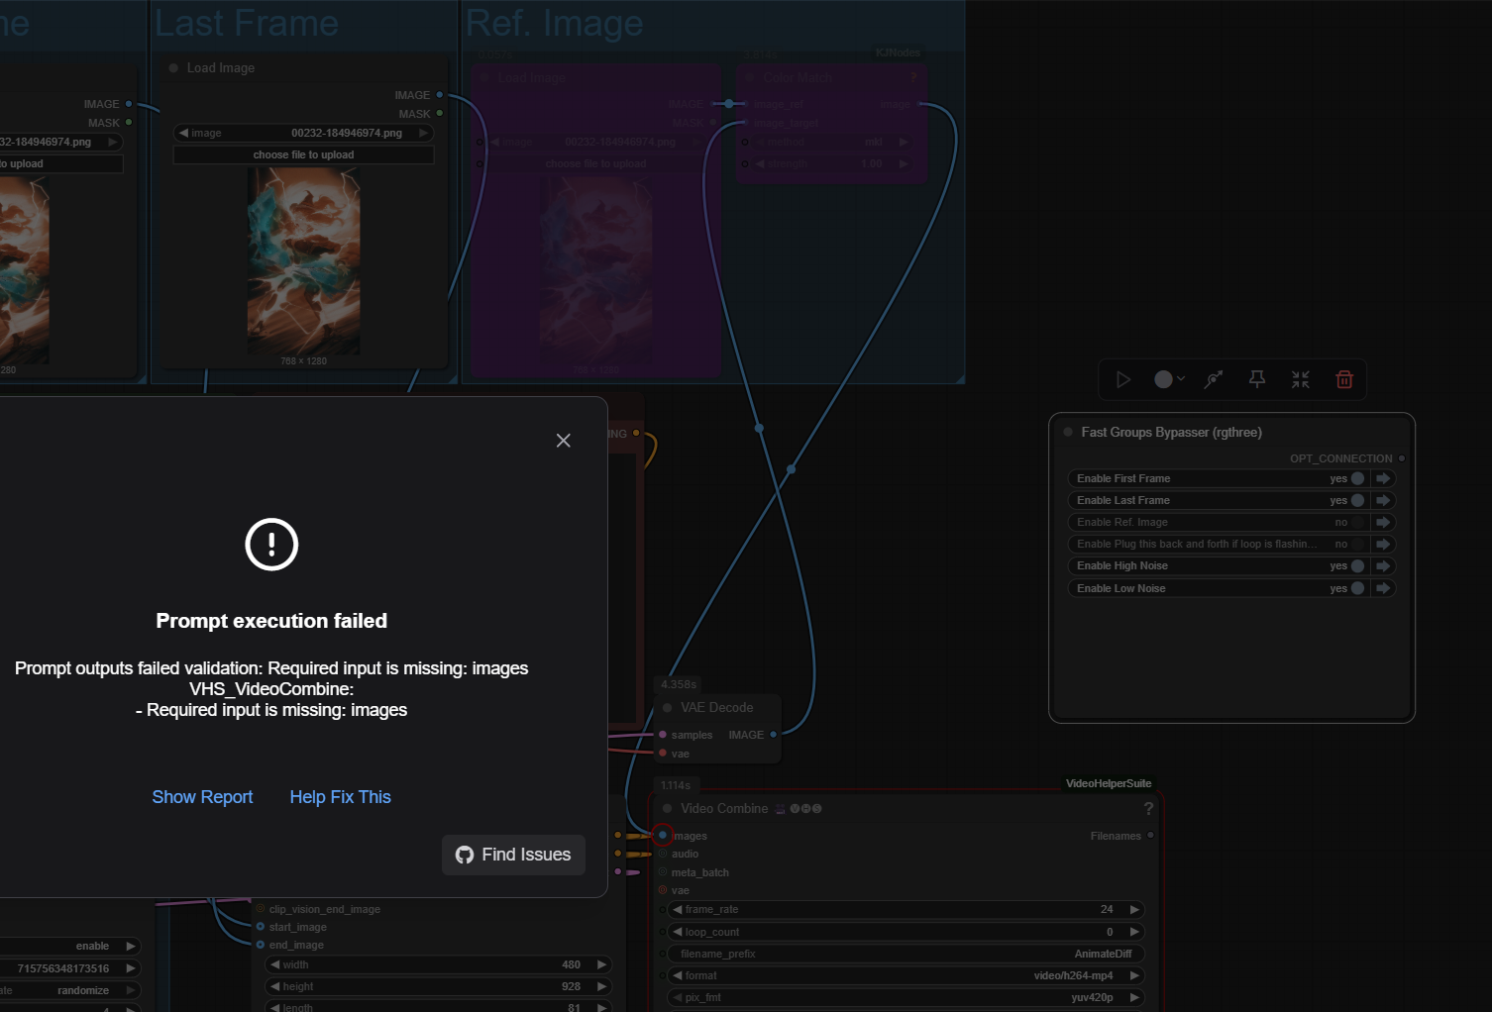Decrease loop_count with left arrow

(x=678, y=932)
